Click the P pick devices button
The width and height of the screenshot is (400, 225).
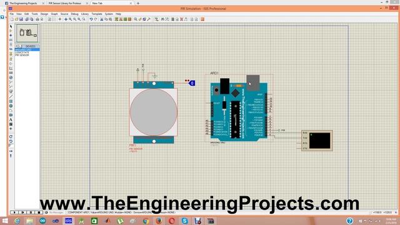coord(17,46)
